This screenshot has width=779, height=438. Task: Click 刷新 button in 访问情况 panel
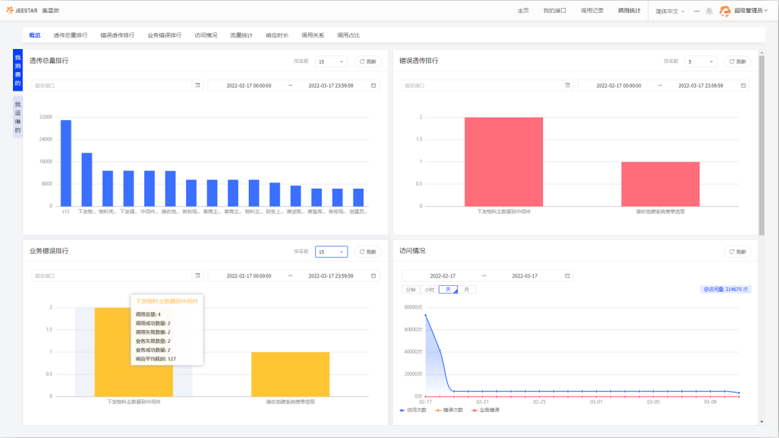tap(737, 252)
